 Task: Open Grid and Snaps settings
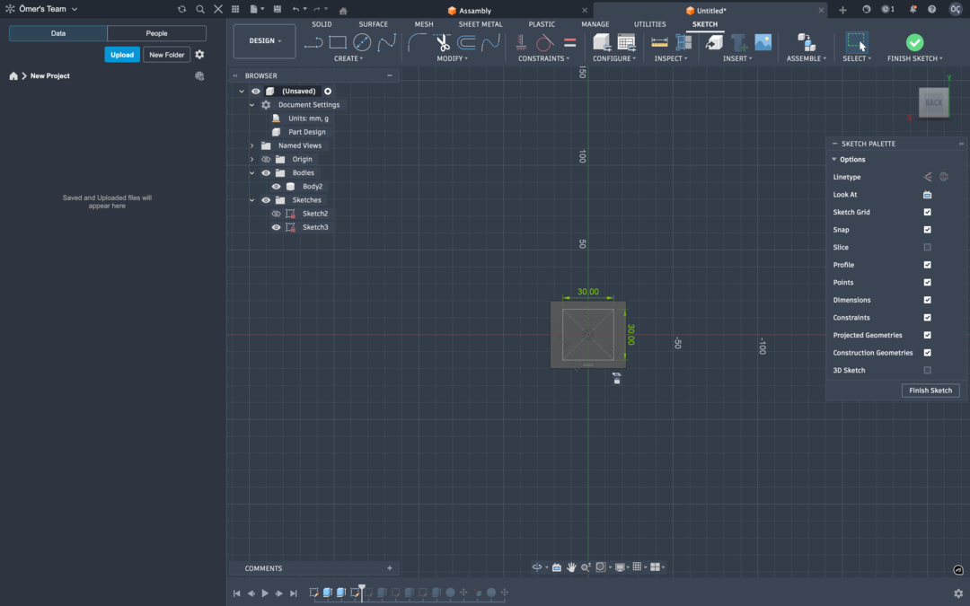click(637, 567)
